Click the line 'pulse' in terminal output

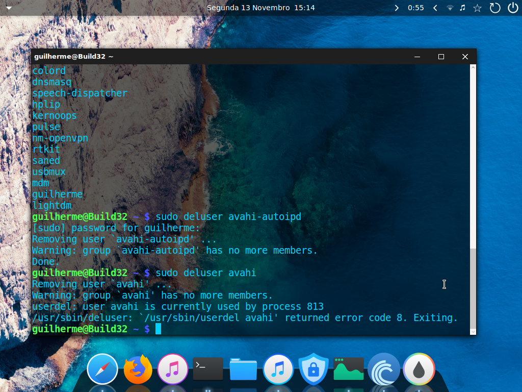(46, 127)
